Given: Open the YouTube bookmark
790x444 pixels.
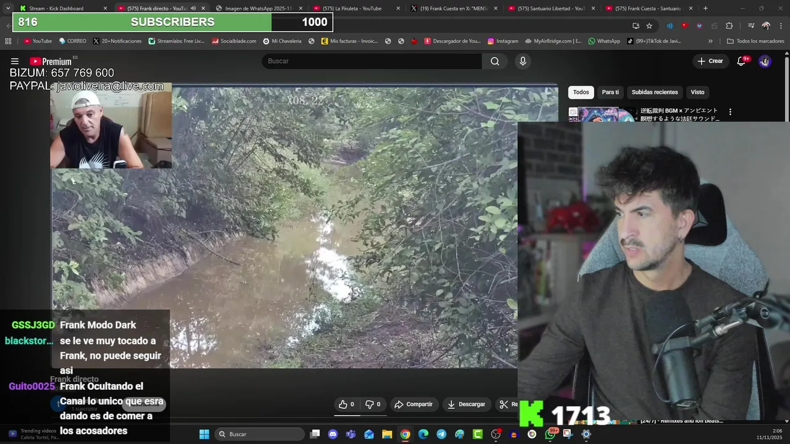Looking at the screenshot, I should (x=38, y=41).
